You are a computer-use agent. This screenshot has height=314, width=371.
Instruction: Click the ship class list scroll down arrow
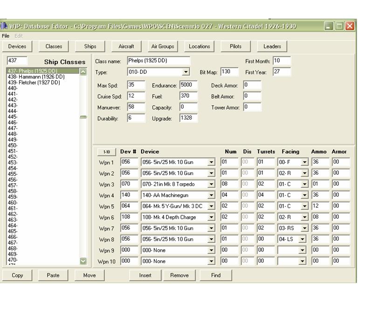[x=83, y=261]
